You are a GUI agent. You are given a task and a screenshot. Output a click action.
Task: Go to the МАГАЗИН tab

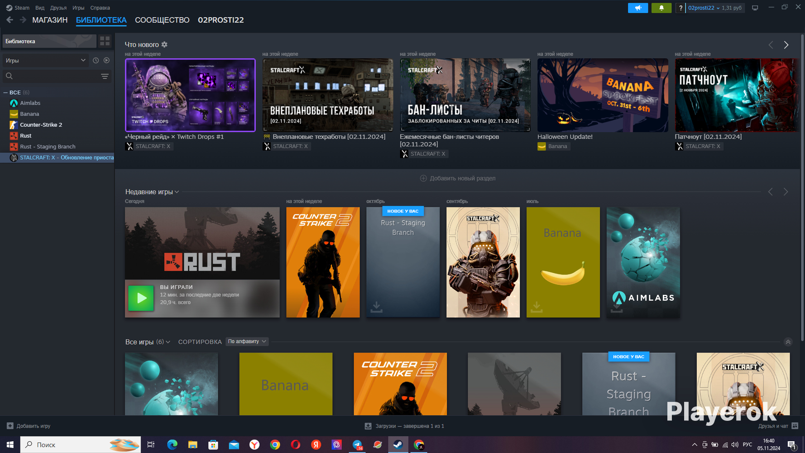(50, 20)
